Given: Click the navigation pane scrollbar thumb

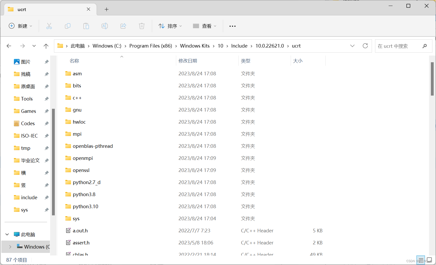Looking at the screenshot, I should tap(53, 162).
